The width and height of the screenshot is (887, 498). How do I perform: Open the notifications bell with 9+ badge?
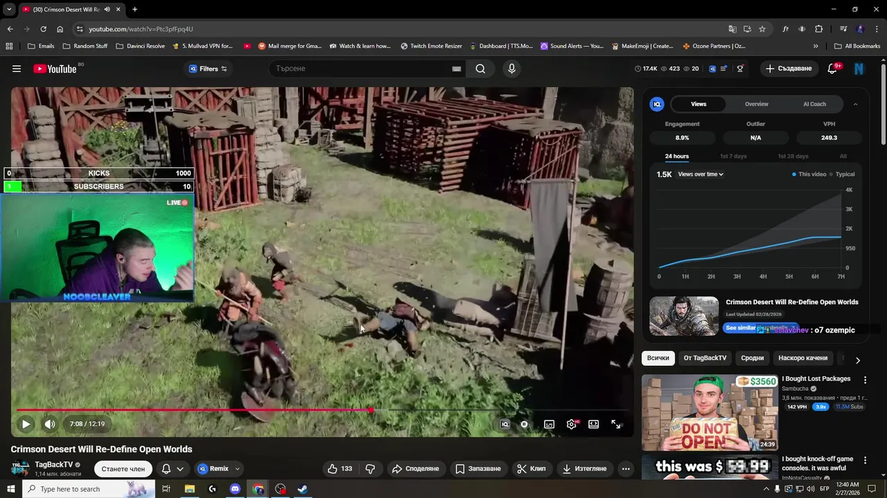click(834, 68)
